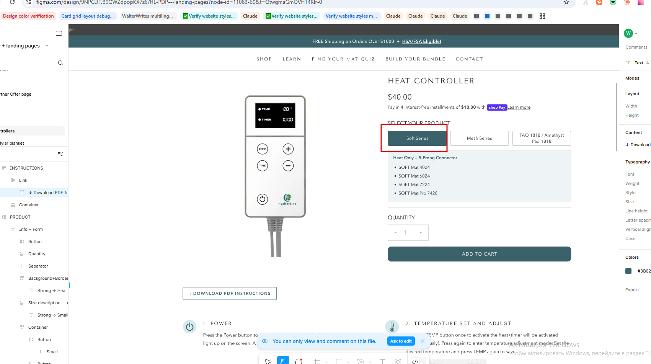
Task: Select the Mesh Series option
Action: [x=479, y=138]
